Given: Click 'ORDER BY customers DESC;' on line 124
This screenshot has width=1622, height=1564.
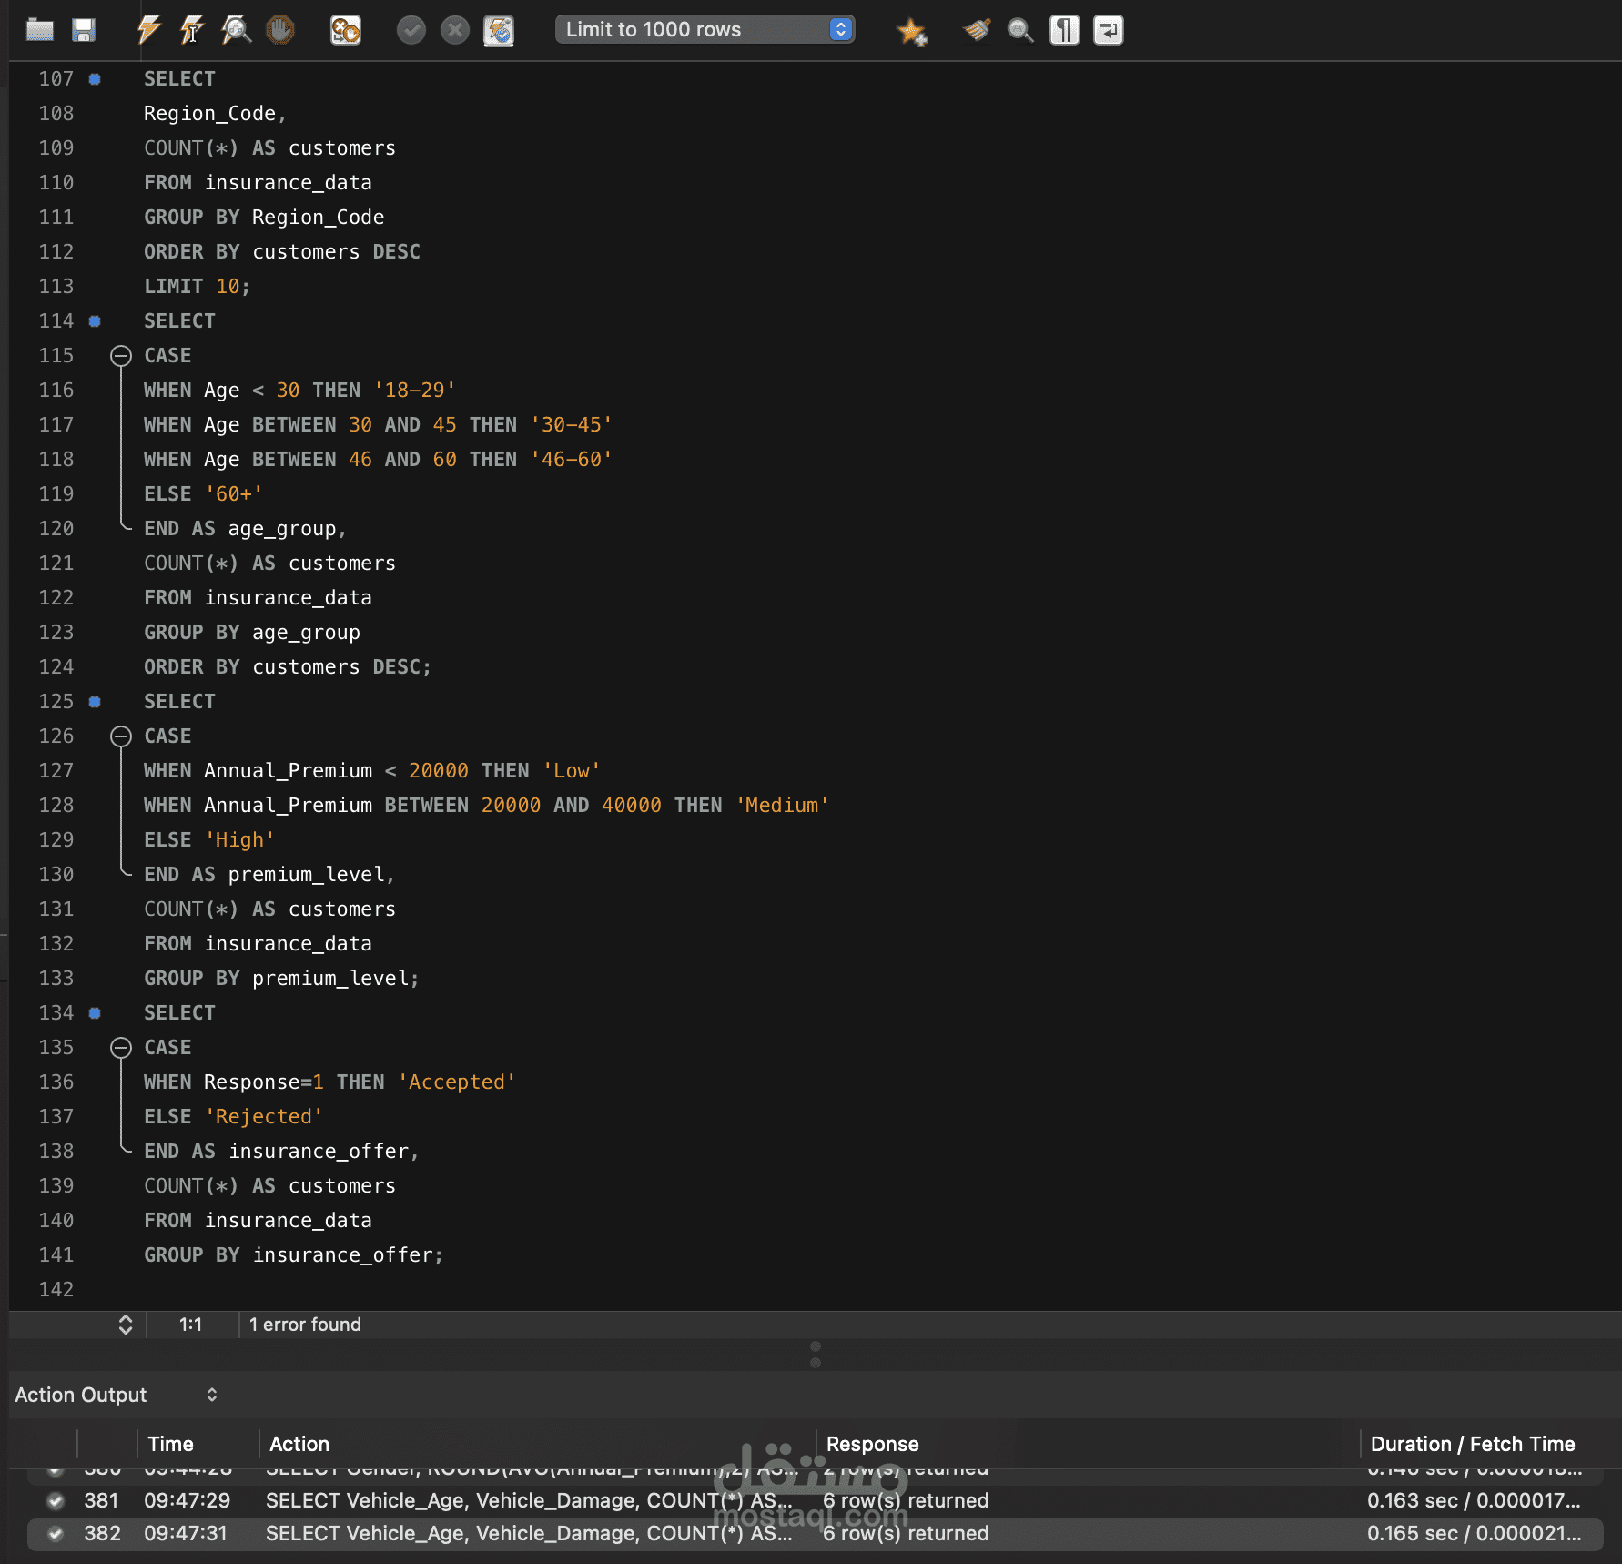Looking at the screenshot, I should point(288,667).
